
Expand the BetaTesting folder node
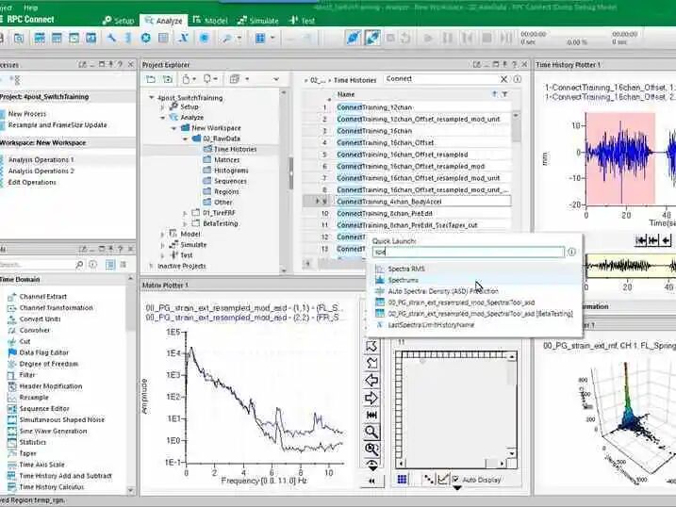point(185,223)
